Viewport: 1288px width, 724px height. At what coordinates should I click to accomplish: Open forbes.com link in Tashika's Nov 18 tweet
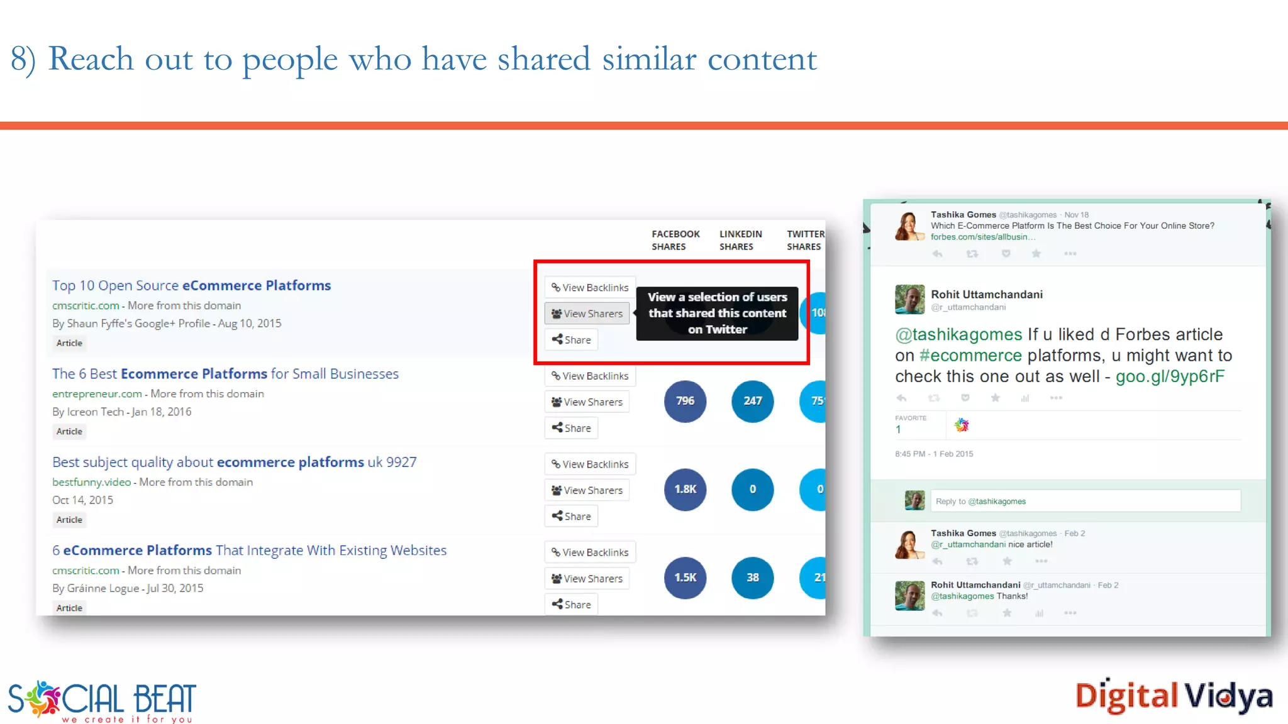coord(982,237)
